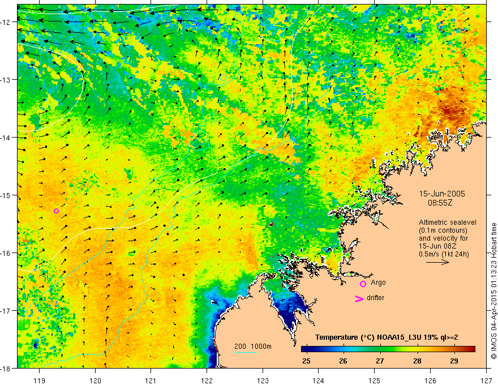Click the '200 1000m' depth legend text
The image size is (498, 385).
pos(253,346)
